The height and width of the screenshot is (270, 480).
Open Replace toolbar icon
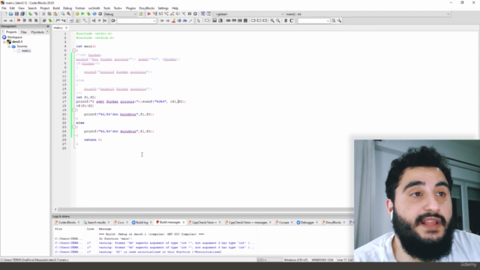[x=68, y=13]
